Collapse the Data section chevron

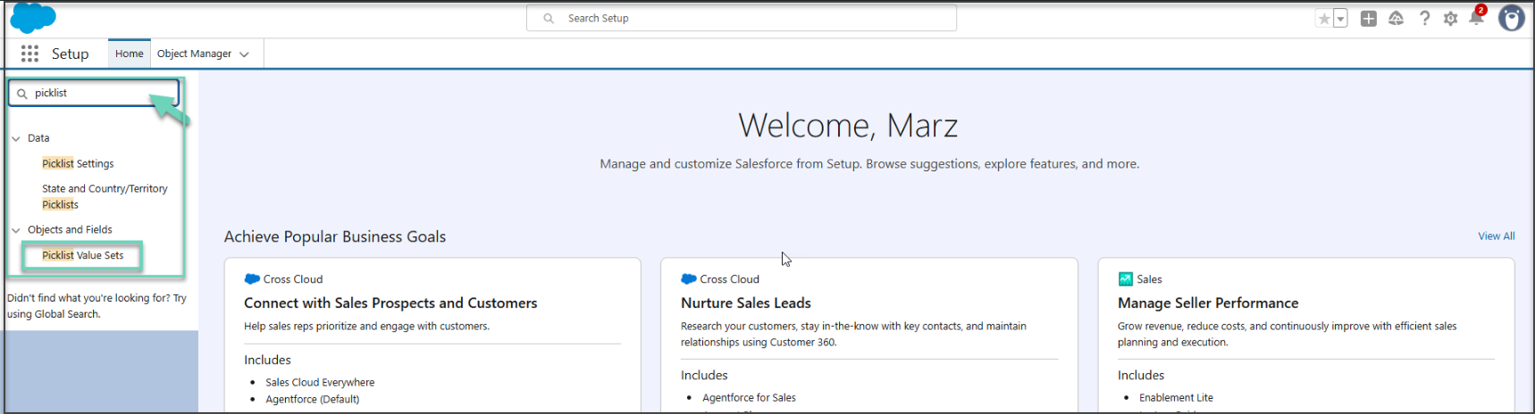16,138
